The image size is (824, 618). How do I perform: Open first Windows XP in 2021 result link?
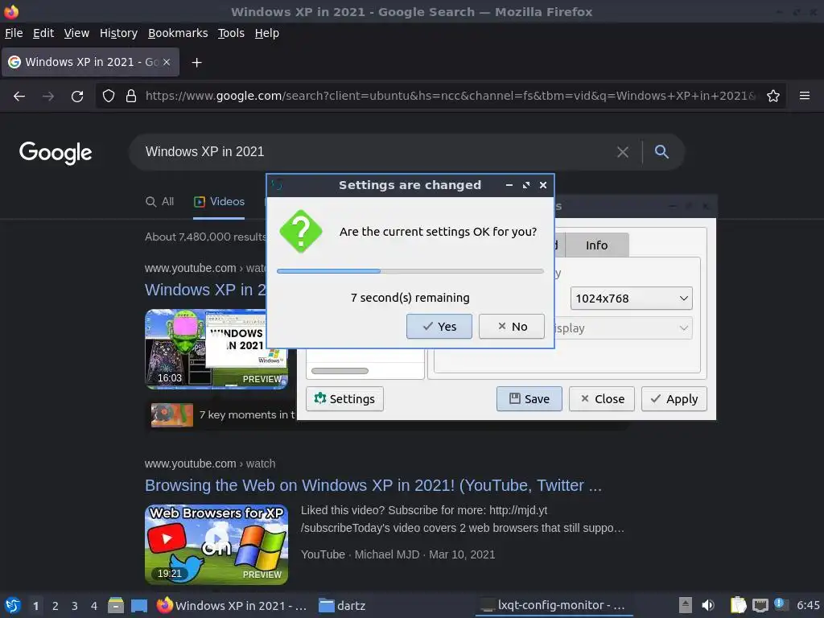[x=205, y=290]
